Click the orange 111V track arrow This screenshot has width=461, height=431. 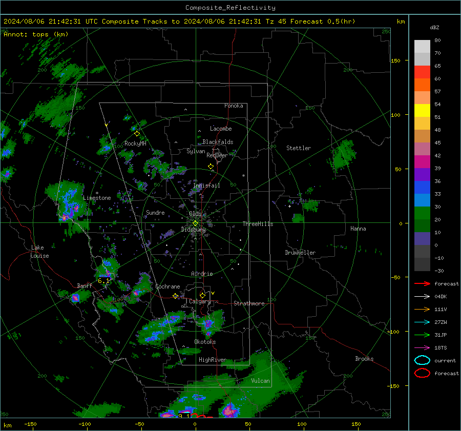click(422, 309)
